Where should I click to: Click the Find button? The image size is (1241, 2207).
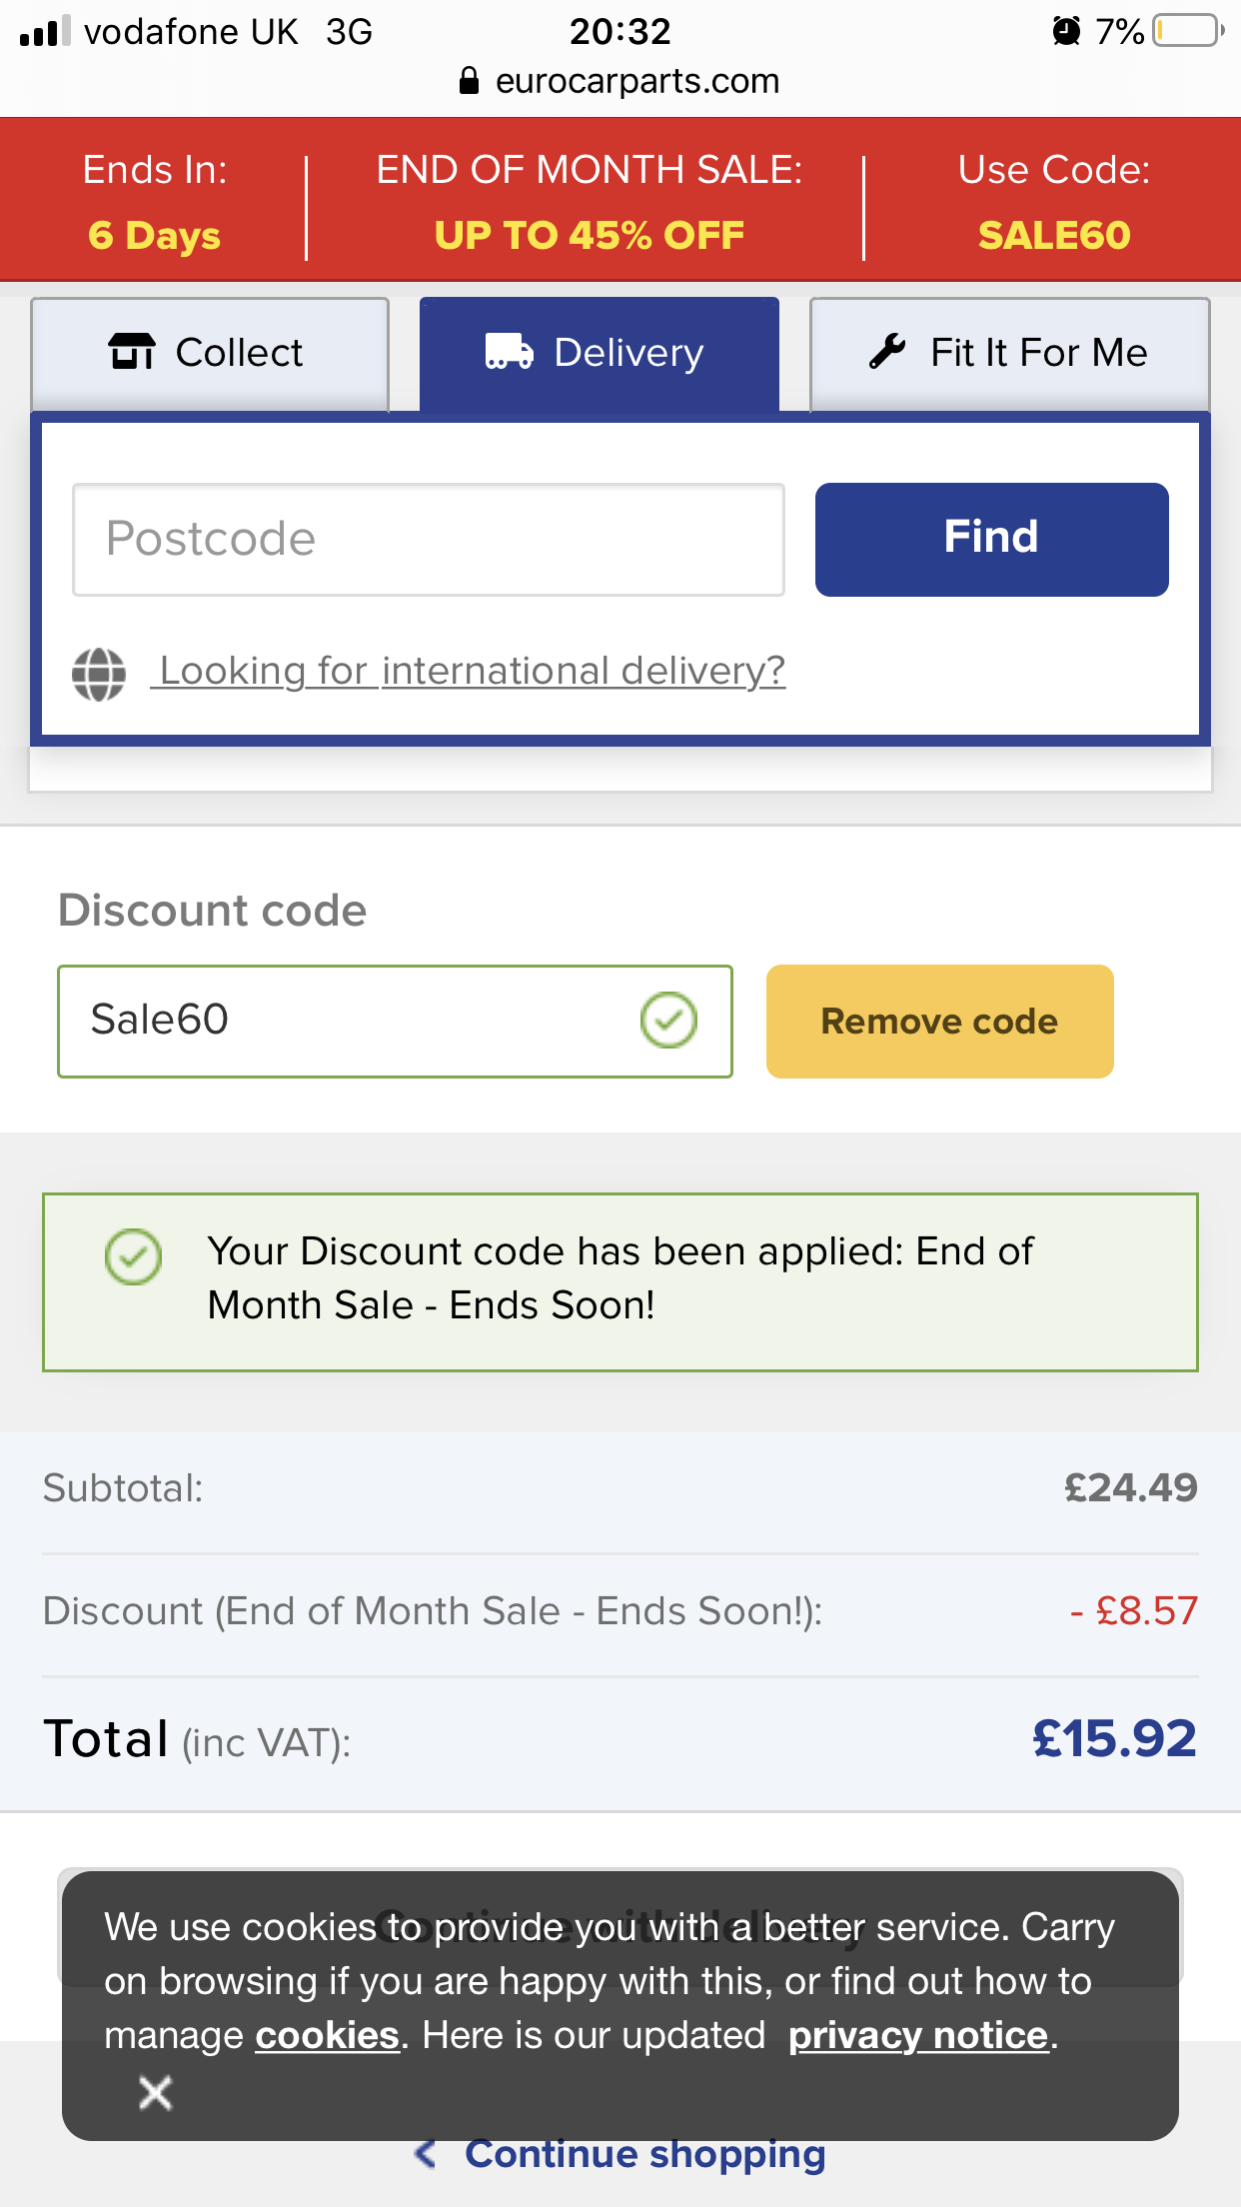[x=992, y=540]
